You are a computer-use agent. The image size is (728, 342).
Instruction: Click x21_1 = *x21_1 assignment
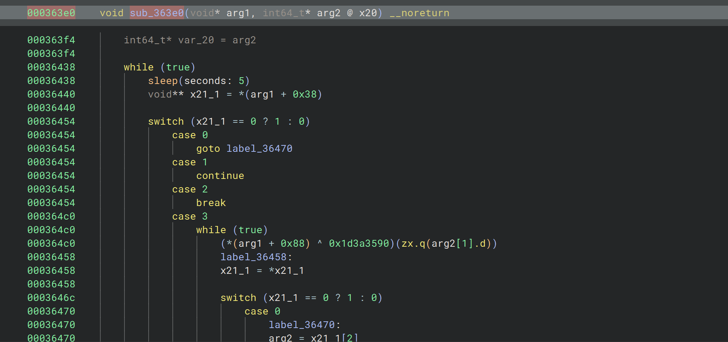click(262, 270)
